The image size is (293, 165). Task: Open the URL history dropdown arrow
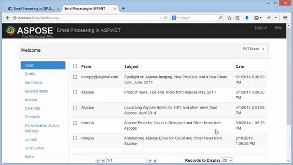click(161, 18)
